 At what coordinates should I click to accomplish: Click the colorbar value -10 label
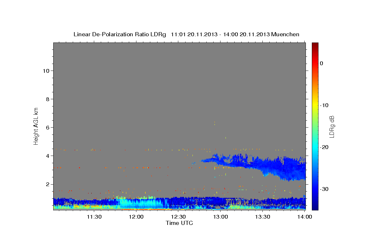pyautogui.click(x=324, y=105)
